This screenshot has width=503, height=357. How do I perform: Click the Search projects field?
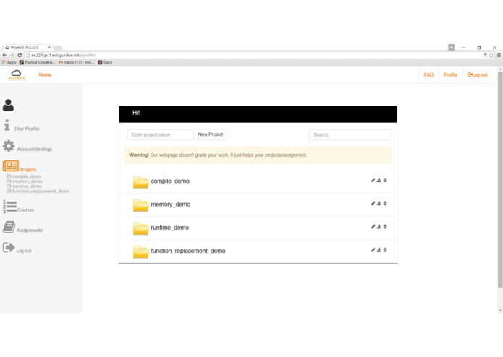coord(350,134)
